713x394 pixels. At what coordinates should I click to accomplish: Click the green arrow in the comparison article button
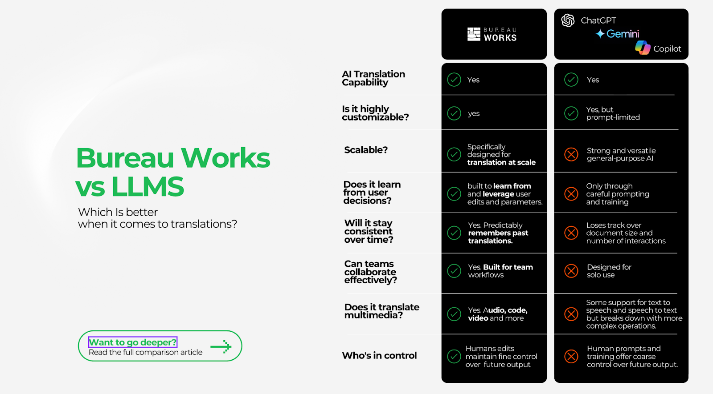coord(221,346)
